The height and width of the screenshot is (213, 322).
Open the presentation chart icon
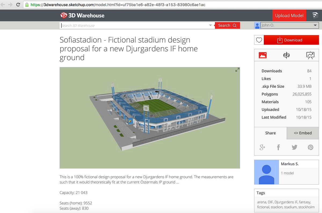pos(310,55)
